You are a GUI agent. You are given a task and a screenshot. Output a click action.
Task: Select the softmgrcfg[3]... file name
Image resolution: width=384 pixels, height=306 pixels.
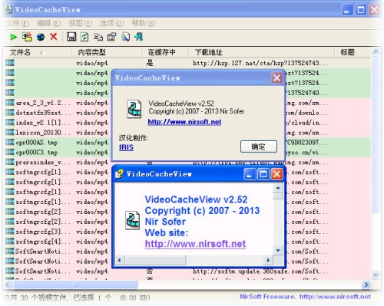[x=43, y=232]
